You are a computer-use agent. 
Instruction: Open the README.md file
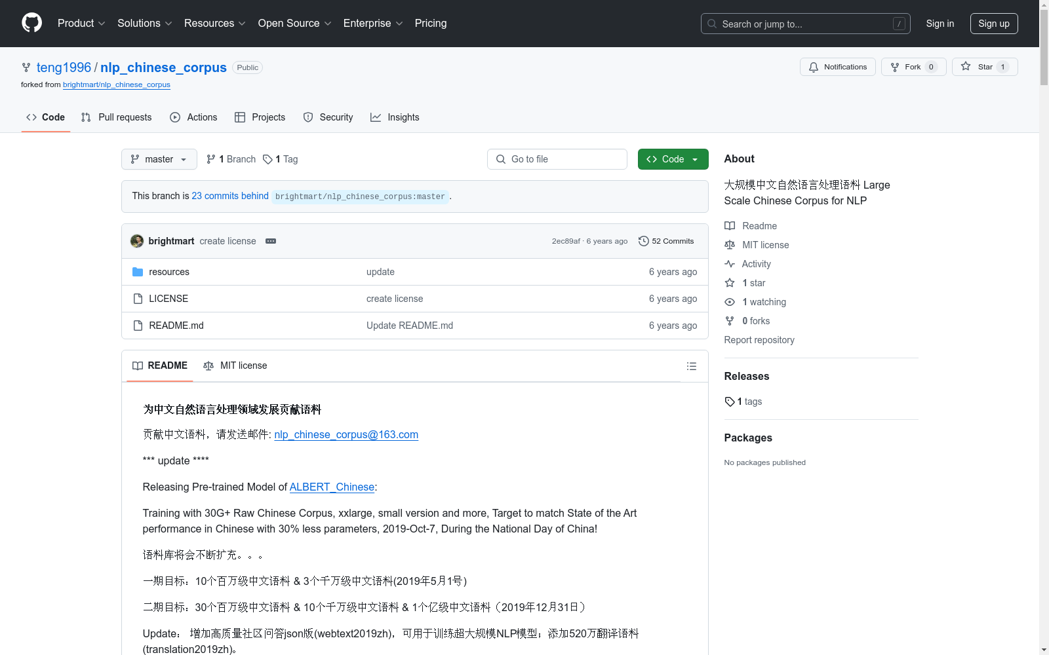coord(176,326)
